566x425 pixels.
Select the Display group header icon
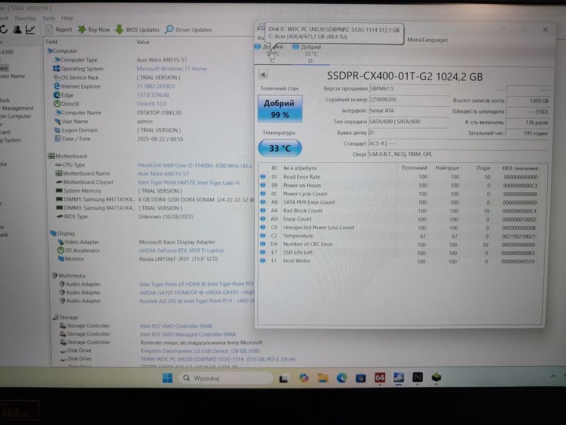(53, 234)
